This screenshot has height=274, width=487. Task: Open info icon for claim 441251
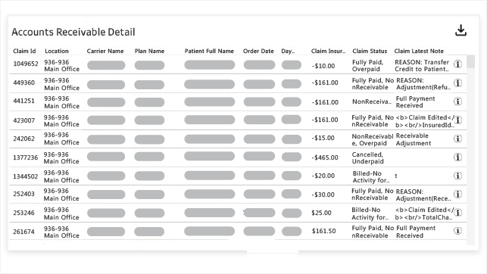pyautogui.click(x=457, y=101)
